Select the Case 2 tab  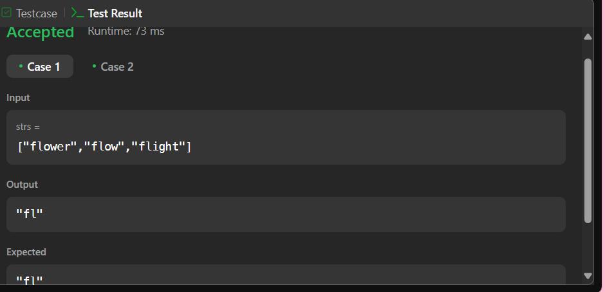(x=113, y=67)
